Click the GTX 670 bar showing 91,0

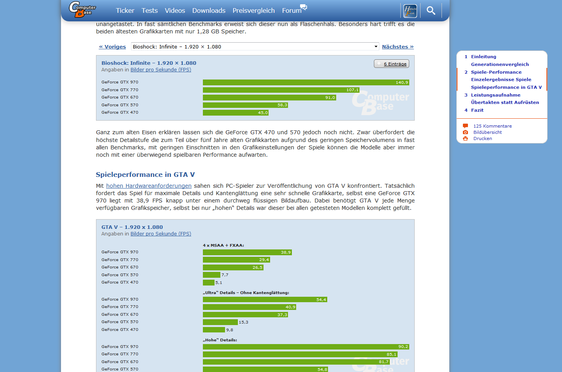click(269, 97)
